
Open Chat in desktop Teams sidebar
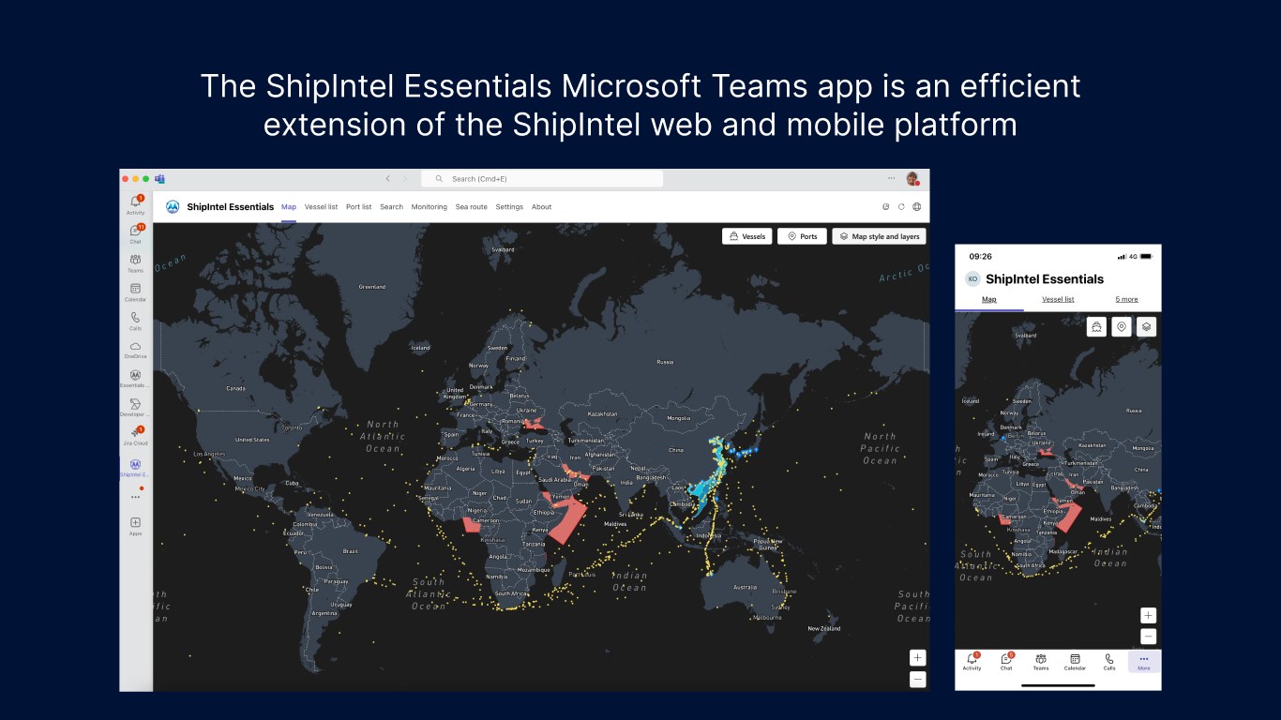(x=136, y=233)
